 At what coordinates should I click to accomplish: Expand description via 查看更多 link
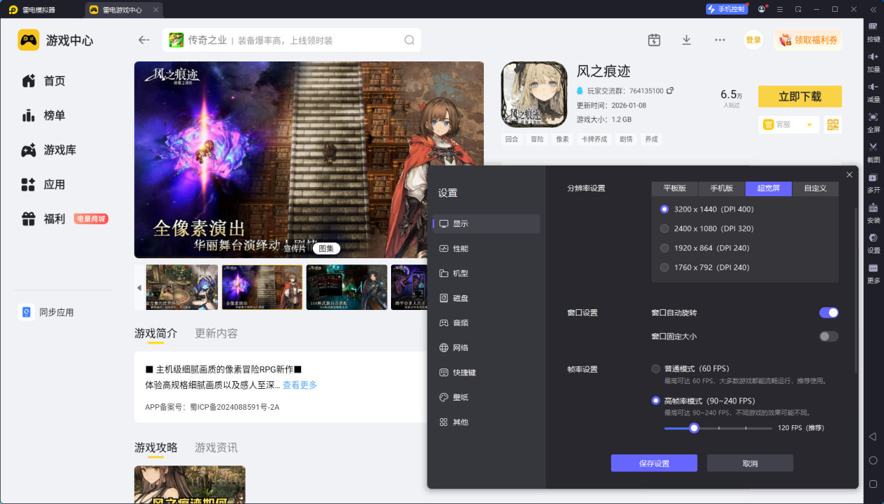click(300, 385)
